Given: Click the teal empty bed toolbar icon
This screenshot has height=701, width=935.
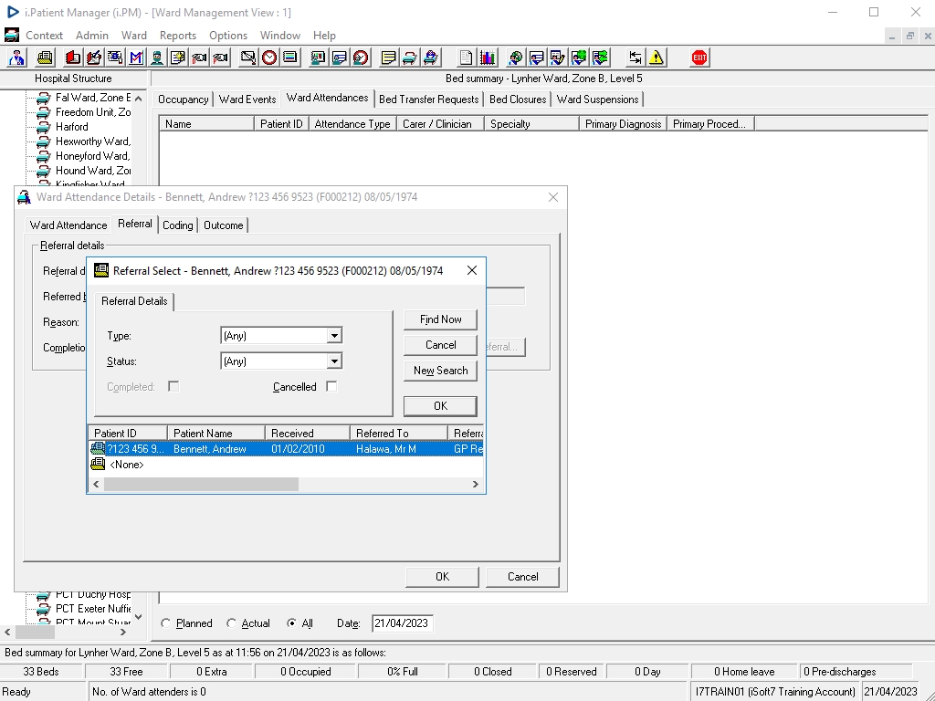Looking at the screenshot, I should [x=410, y=58].
